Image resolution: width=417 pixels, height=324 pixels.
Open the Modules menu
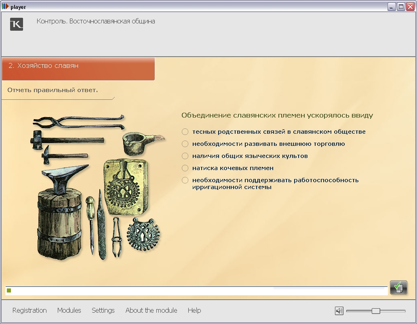pos(69,310)
